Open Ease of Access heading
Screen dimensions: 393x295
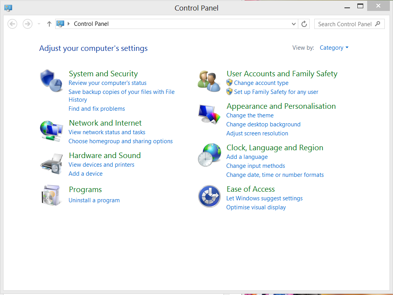251,189
